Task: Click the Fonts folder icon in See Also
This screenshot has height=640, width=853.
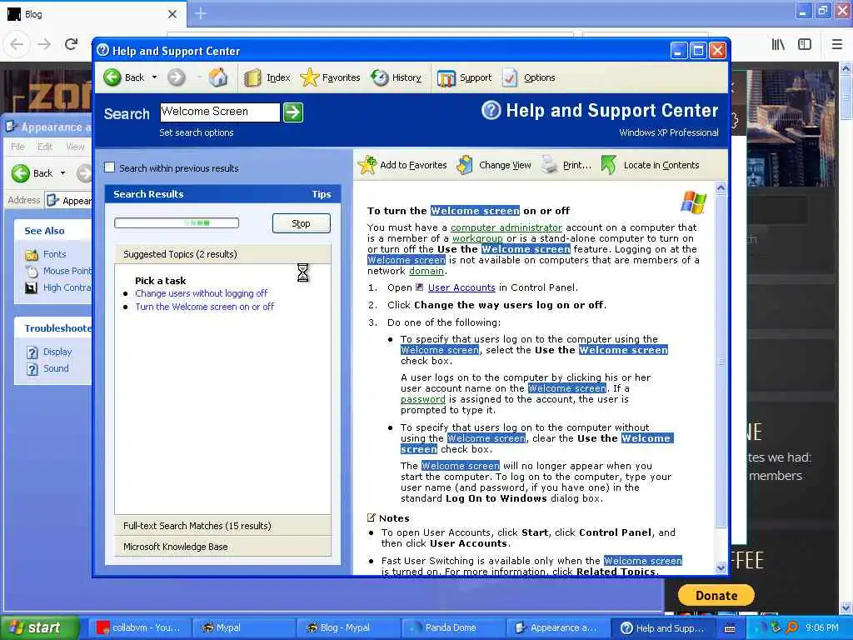Action: (32, 254)
